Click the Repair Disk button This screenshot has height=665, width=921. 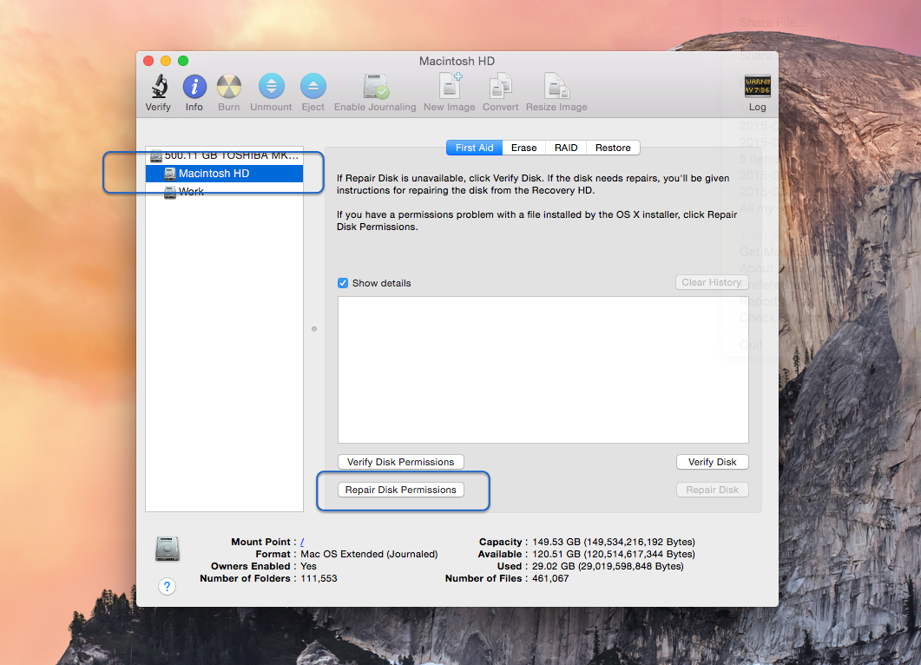click(713, 490)
